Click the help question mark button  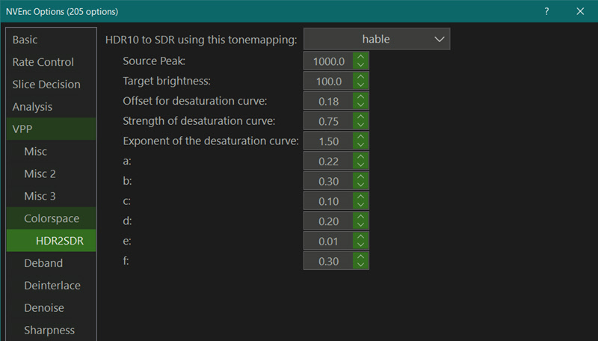546,11
